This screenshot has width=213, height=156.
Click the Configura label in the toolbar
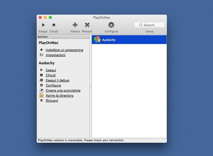coord(111,31)
